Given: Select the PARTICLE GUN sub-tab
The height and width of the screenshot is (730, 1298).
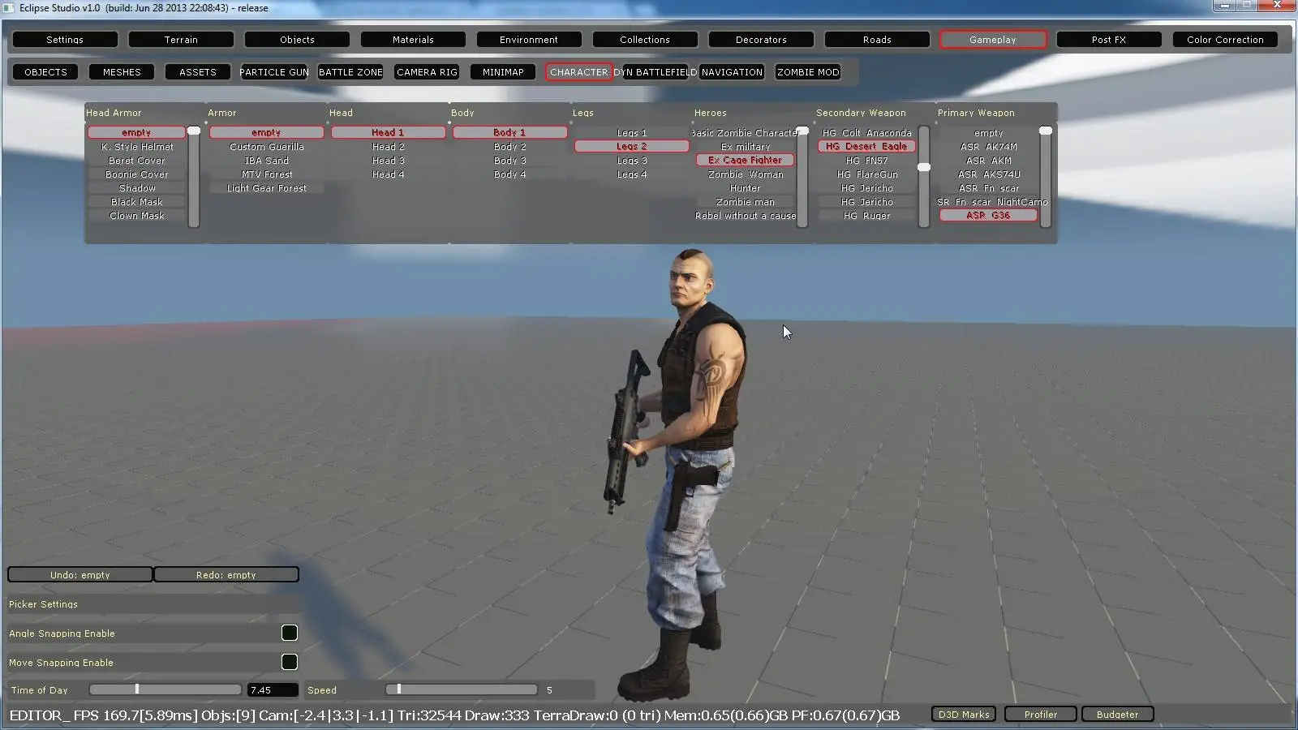Looking at the screenshot, I should 274,72.
